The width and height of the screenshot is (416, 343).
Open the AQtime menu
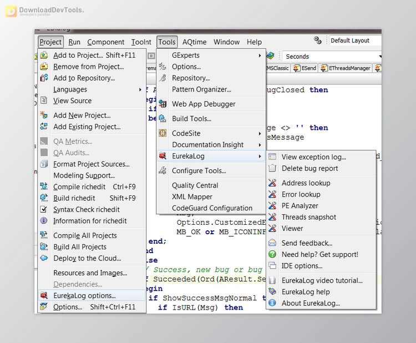point(194,42)
